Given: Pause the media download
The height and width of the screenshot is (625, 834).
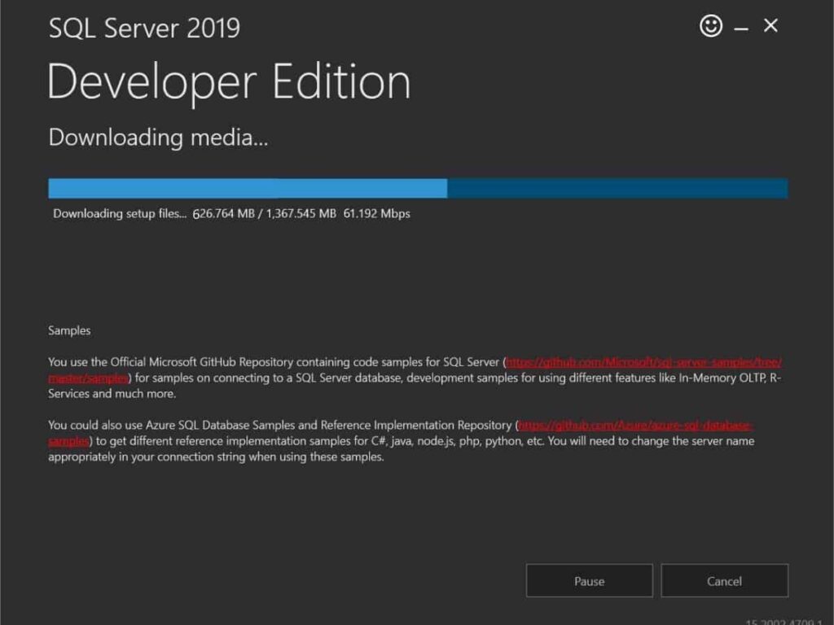Looking at the screenshot, I should (590, 581).
